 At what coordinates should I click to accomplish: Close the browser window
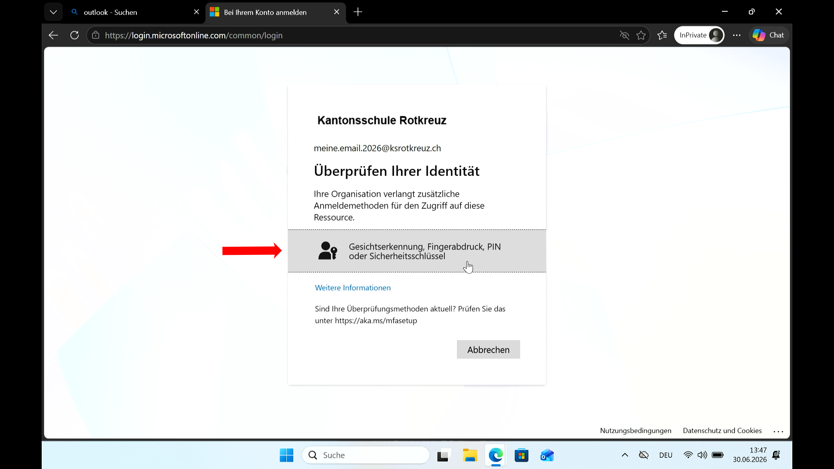click(778, 12)
